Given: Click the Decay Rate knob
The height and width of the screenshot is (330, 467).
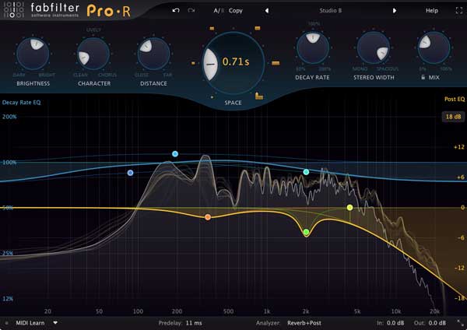Looking at the screenshot, I should (313, 48).
